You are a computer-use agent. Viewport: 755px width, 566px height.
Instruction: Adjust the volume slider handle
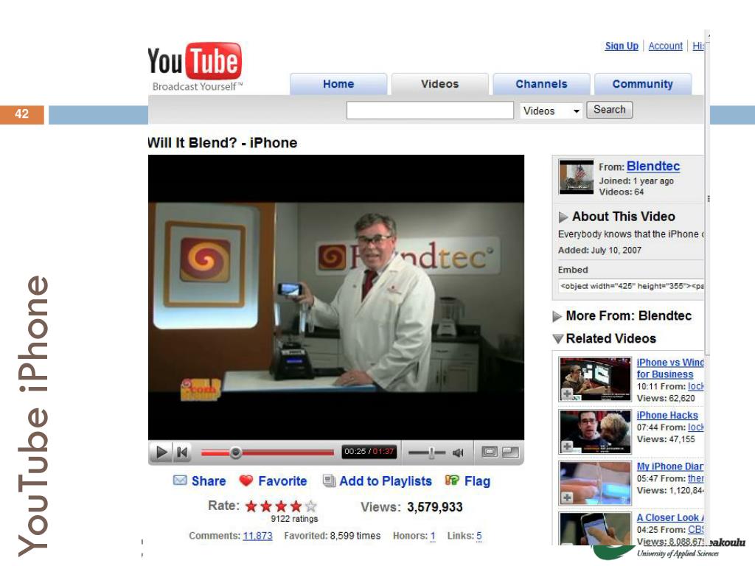pos(431,453)
